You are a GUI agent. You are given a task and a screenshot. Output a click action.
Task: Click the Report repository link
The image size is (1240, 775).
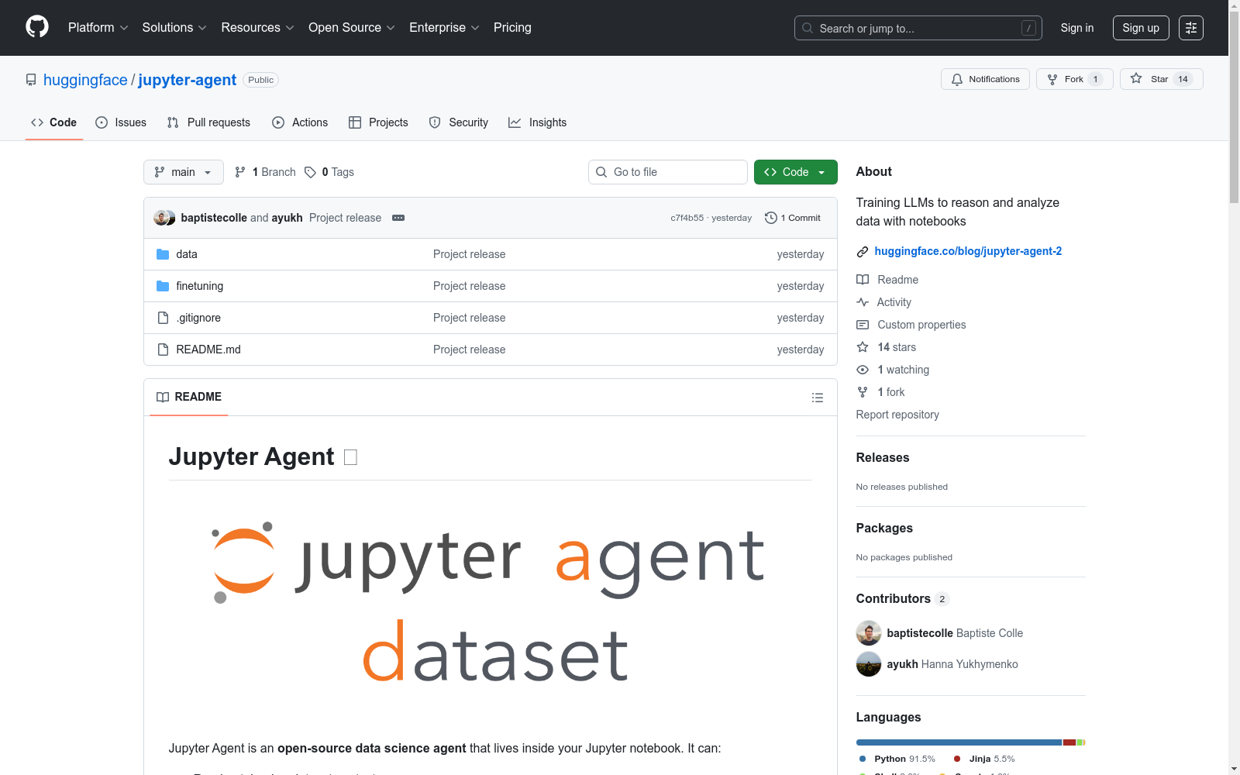coord(897,415)
